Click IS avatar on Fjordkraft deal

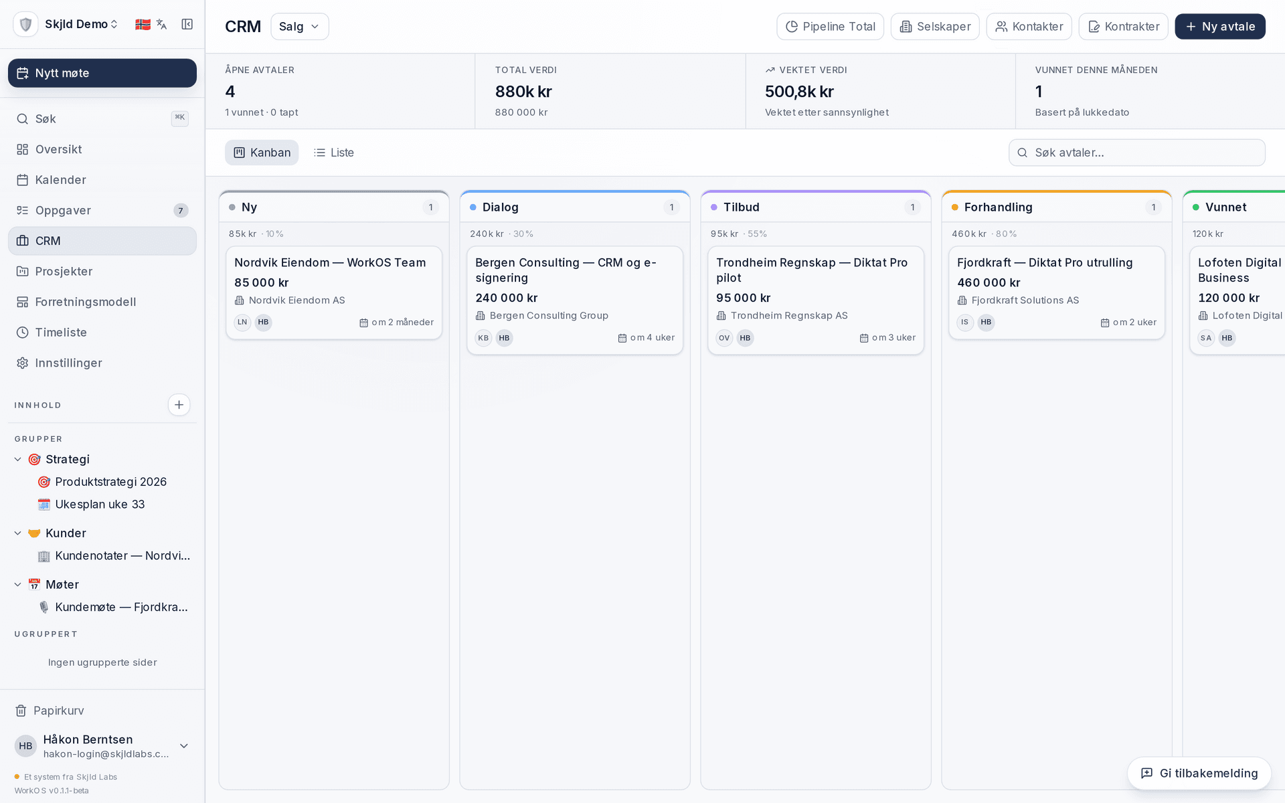point(965,323)
